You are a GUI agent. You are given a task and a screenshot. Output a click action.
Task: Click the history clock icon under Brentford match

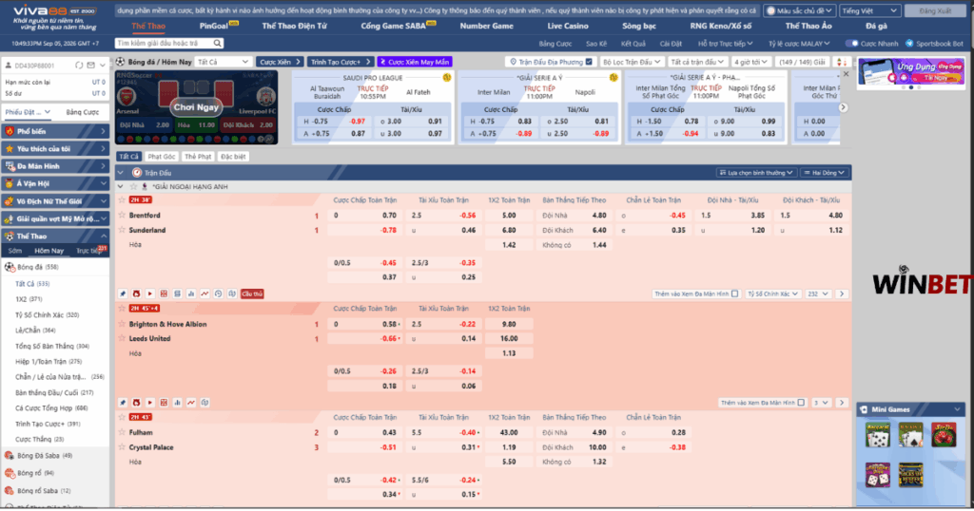pos(218,293)
